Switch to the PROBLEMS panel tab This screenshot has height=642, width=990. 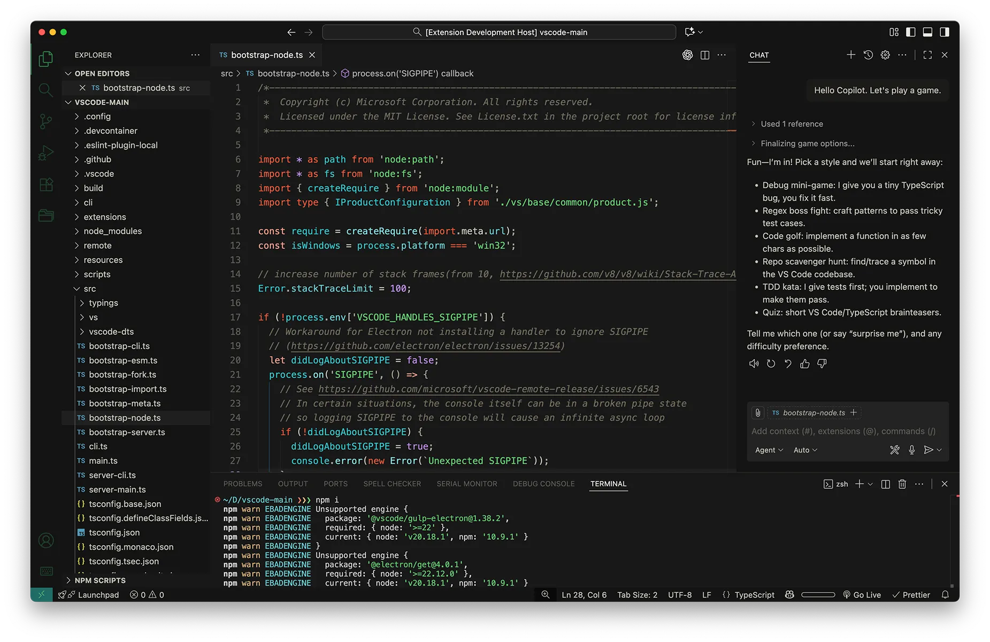point(242,484)
